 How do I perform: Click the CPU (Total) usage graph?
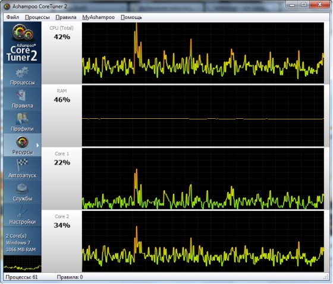pos(203,53)
